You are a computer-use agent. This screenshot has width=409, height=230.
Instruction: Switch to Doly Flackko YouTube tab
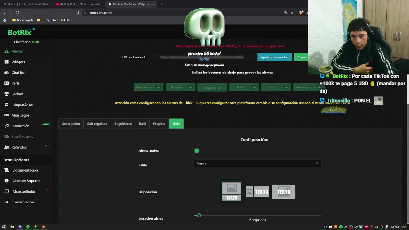click(x=78, y=4)
